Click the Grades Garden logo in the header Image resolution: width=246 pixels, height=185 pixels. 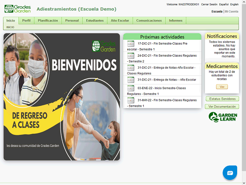coord(18,9)
